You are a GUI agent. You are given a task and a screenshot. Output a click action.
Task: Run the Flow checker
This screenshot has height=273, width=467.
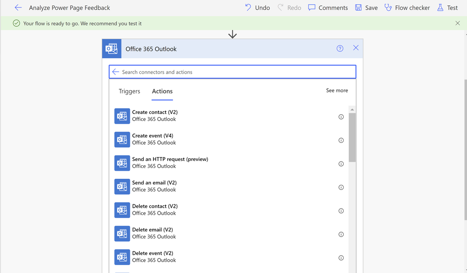tap(407, 8)
